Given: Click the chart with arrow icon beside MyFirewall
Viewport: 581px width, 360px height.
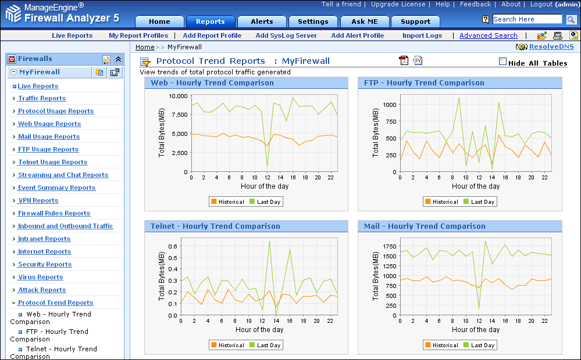Looking at the screenshot, I should 115,73.
